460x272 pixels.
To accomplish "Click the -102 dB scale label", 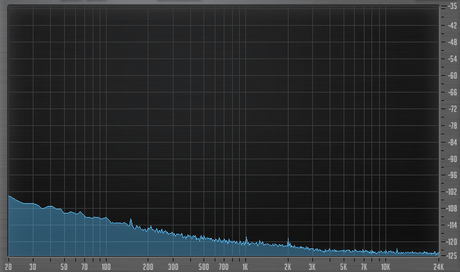I will (452, 192).
